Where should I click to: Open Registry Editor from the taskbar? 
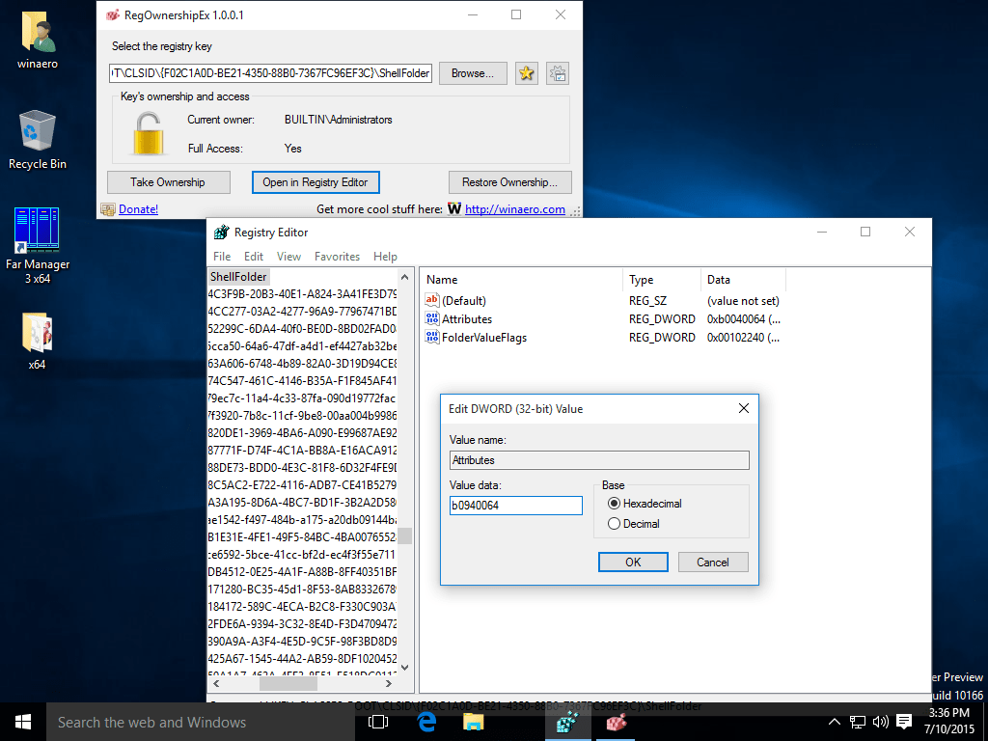click(567, 721)
